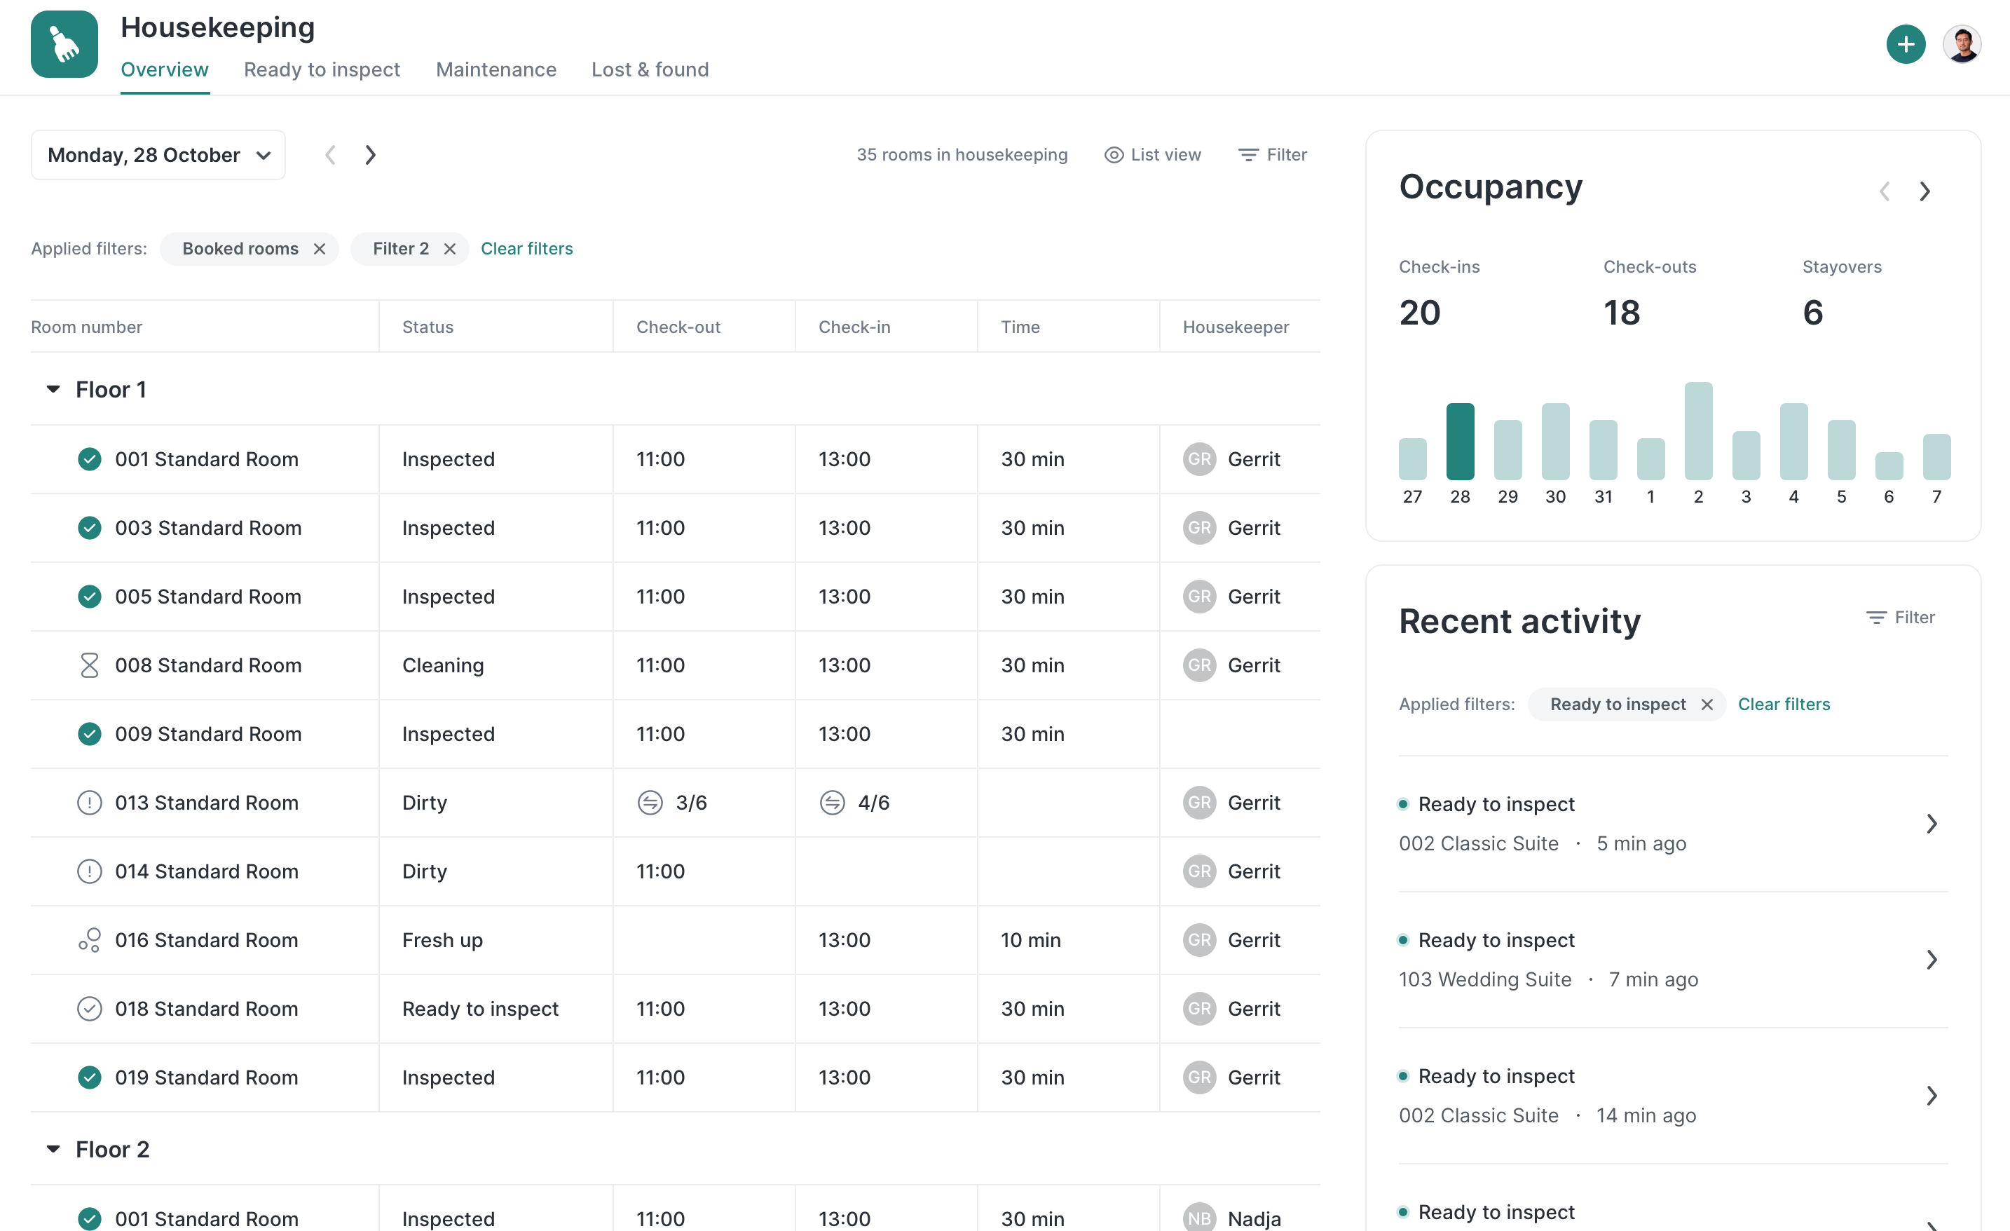Toggle the List view eye option
Viewport: 2010px width, 1231px height.
tap(1152, 155)
